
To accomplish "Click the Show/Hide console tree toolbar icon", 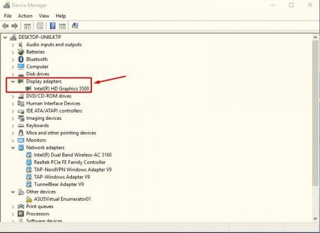I will (27, 26).
